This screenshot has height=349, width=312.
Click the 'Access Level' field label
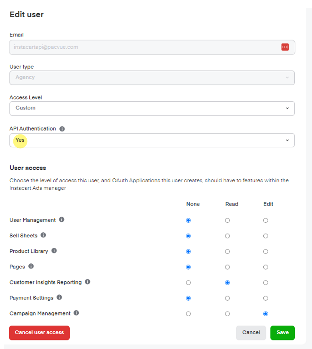point(25,97)
